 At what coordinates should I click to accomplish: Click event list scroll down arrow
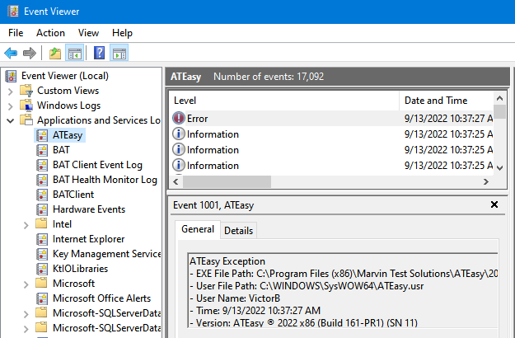click(x=499, y=168)
